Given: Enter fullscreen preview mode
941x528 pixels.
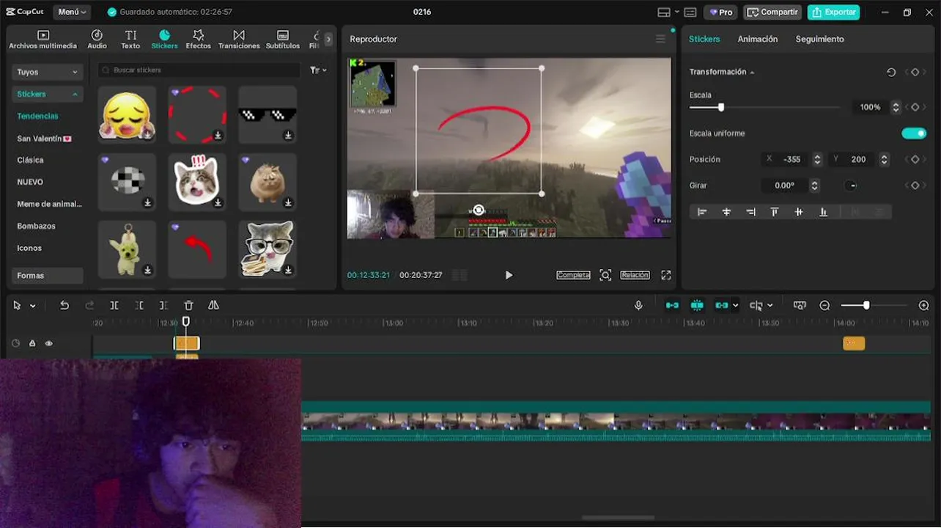Looking at the screenshot, I should point(666,275).
